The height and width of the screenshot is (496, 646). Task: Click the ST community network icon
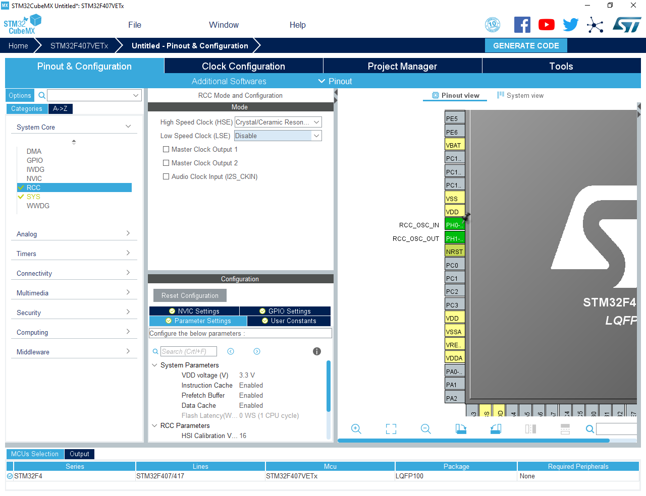[595, 25]
